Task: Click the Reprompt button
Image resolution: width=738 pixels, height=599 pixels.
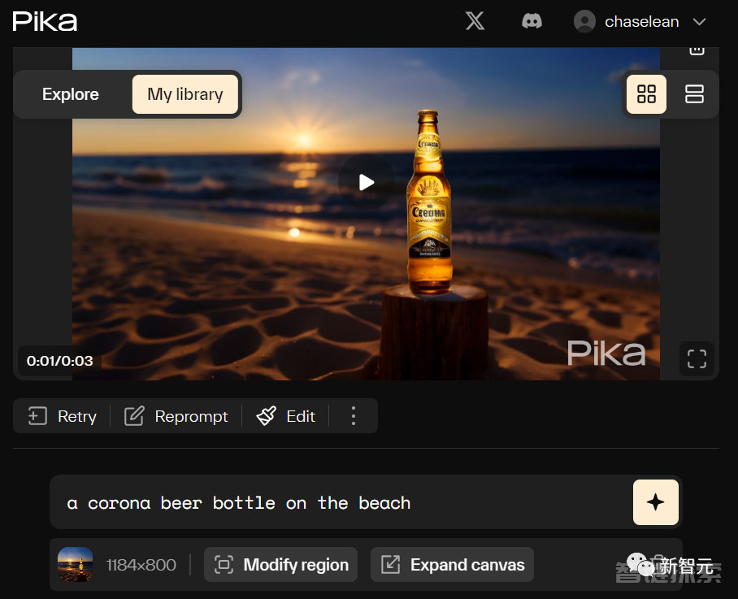Action: (x=176, y=416)
